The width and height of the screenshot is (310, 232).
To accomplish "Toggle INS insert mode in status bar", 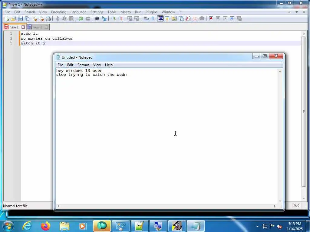I will point(296,206).
